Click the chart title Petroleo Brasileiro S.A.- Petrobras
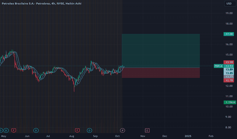237x139 pixels. coord(26,4)
